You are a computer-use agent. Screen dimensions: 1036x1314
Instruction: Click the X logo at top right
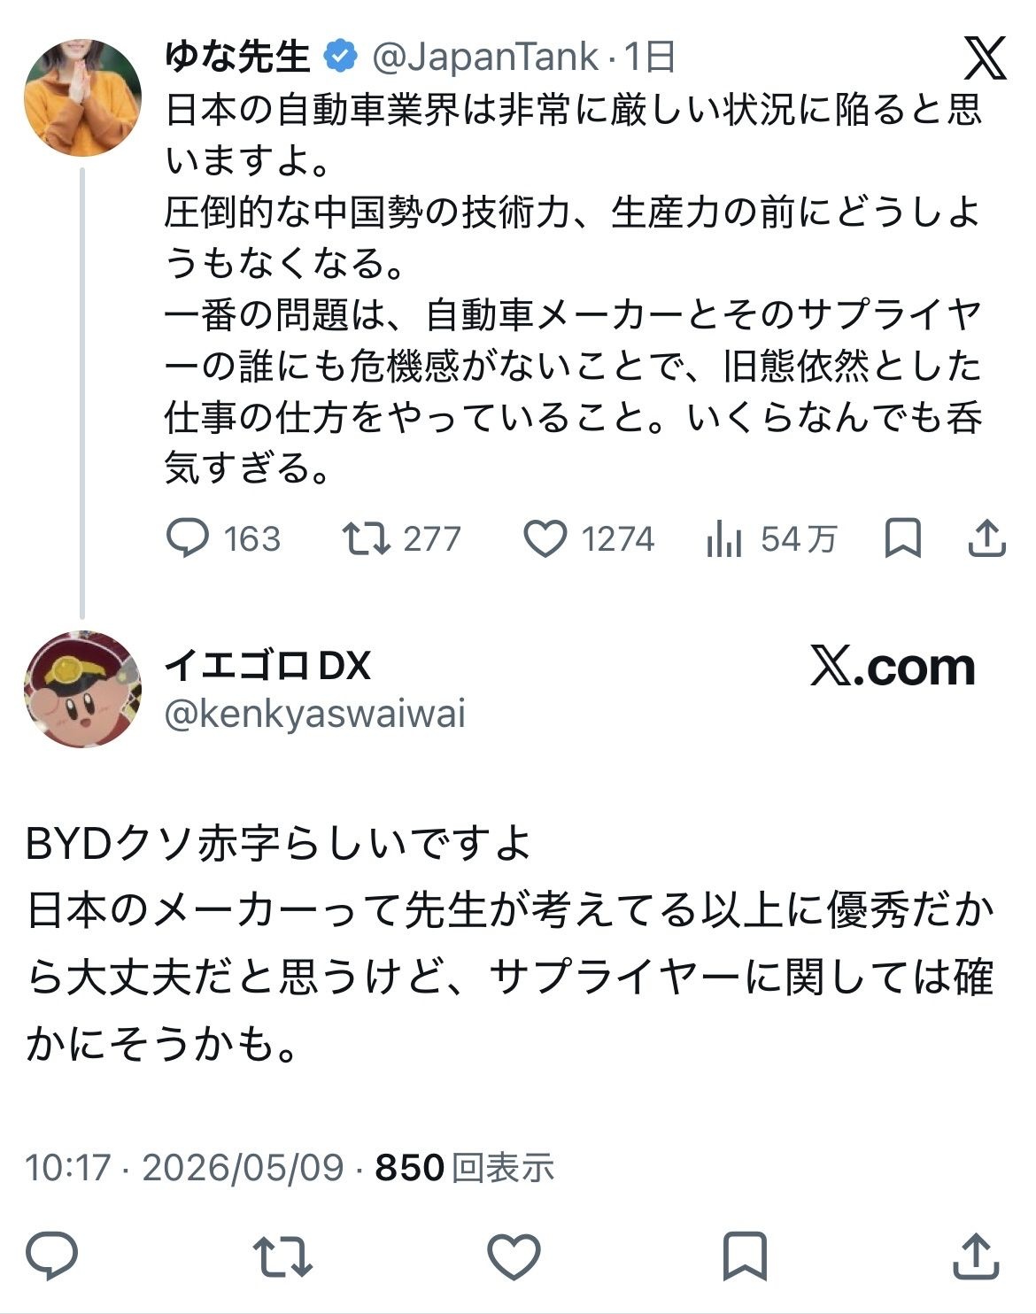(985, 58)
